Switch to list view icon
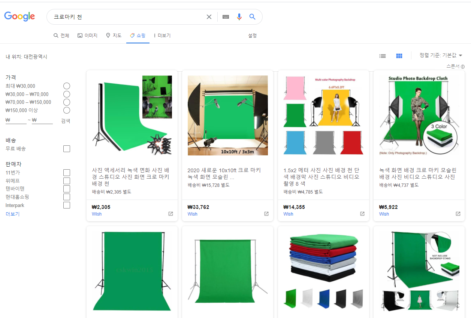 point(383,56)
